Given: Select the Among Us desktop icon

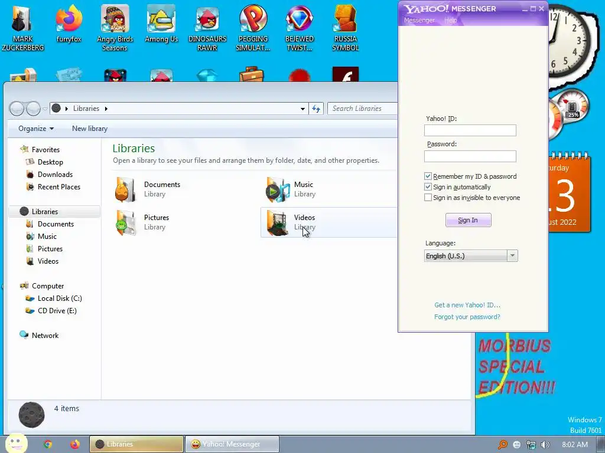Looking at the screenshot, I should 161,24.
